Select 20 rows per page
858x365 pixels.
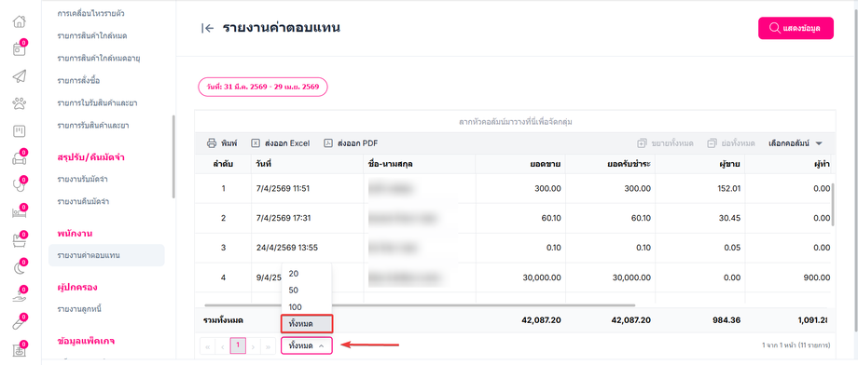click(307, 274)
